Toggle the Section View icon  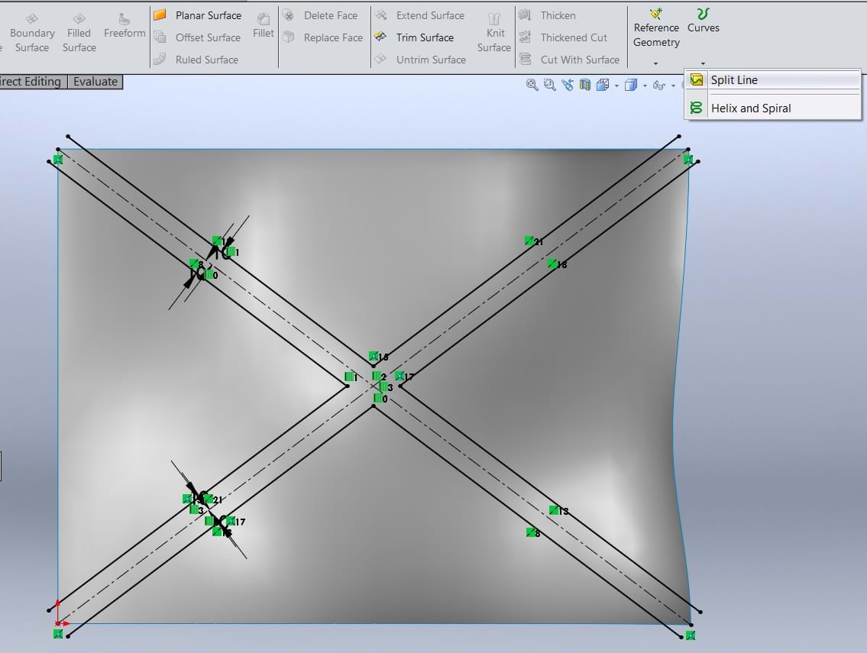click(585, 85)
